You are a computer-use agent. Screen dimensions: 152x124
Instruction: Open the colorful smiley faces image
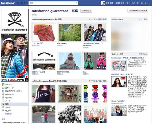(95, 93)
